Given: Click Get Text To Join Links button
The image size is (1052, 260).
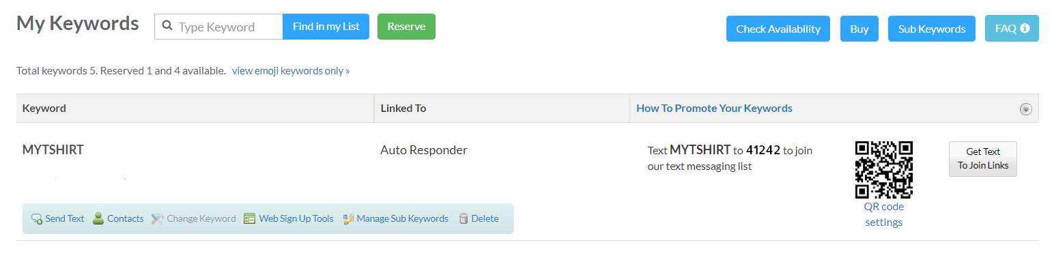Looking at the screenshot, I should [983, 158].
